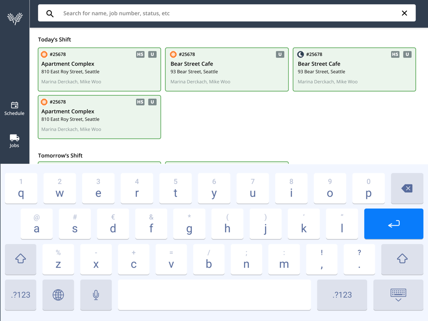Tap the o key
The width and height of the screenshot is (428, 321).
pos(330,188)
